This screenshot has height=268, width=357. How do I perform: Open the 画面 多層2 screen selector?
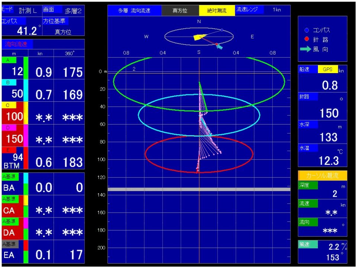click(x=63, y=10)
